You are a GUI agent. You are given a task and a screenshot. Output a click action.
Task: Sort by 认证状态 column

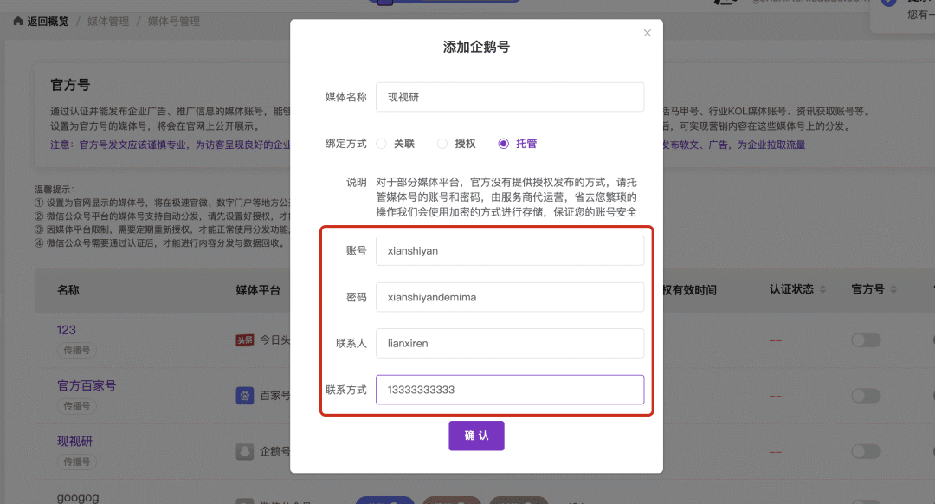[823, 289]
